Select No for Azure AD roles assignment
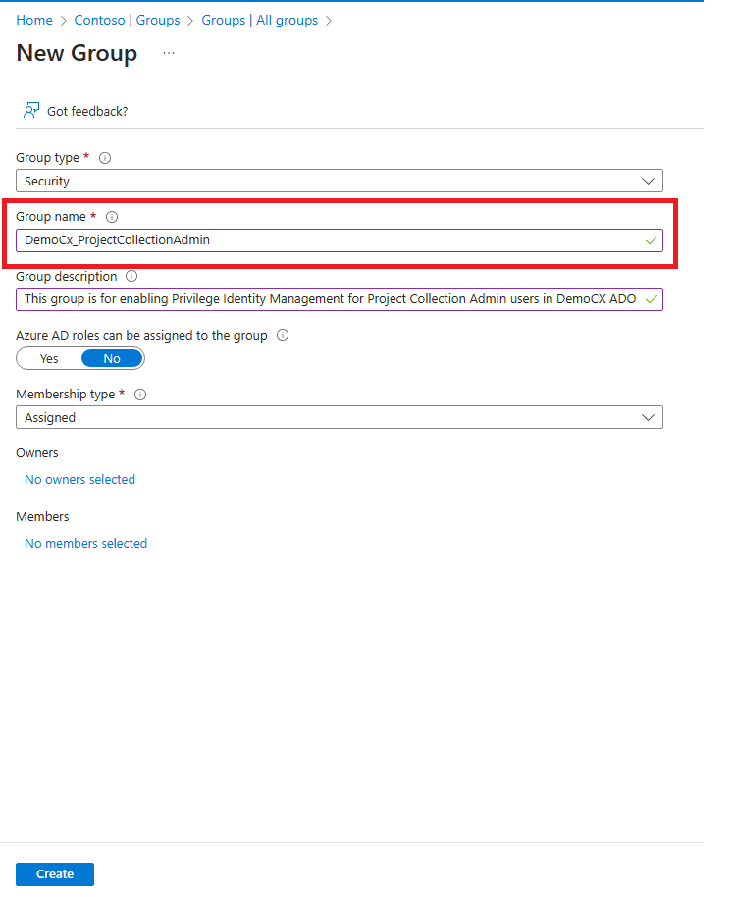The width and height of the screenshot is (734, 897). [x=112, y=359]
